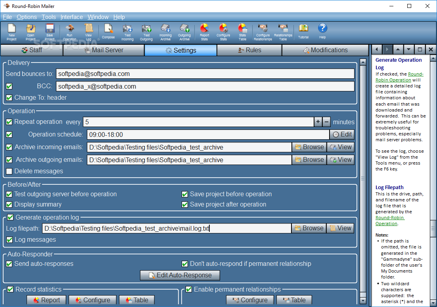The image size is (437, 307).
Task: Increase repeat minutes with plus button
Action: click(x=318, y=122)
